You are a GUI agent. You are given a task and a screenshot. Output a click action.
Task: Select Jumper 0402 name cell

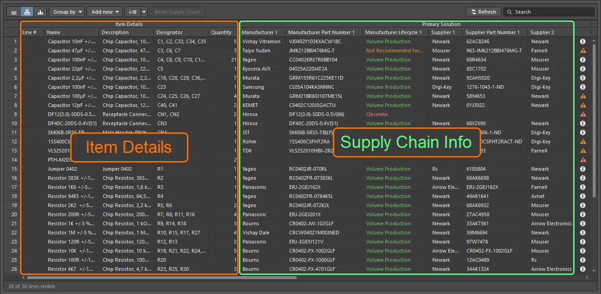72,169
